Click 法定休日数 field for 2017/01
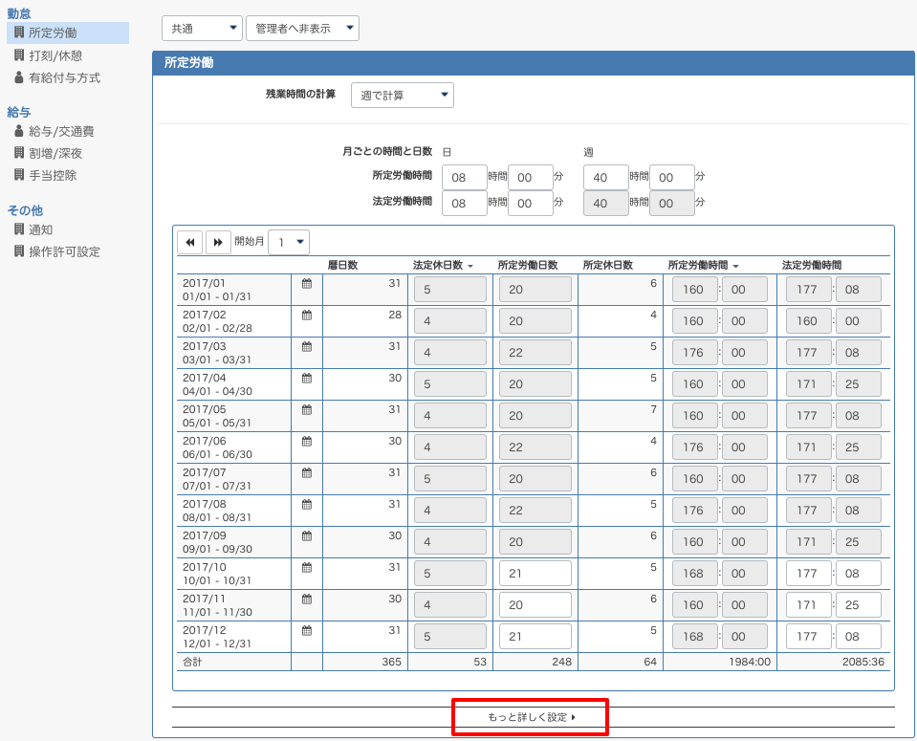This screenshot has height=741, width=917. coord(450,290)
